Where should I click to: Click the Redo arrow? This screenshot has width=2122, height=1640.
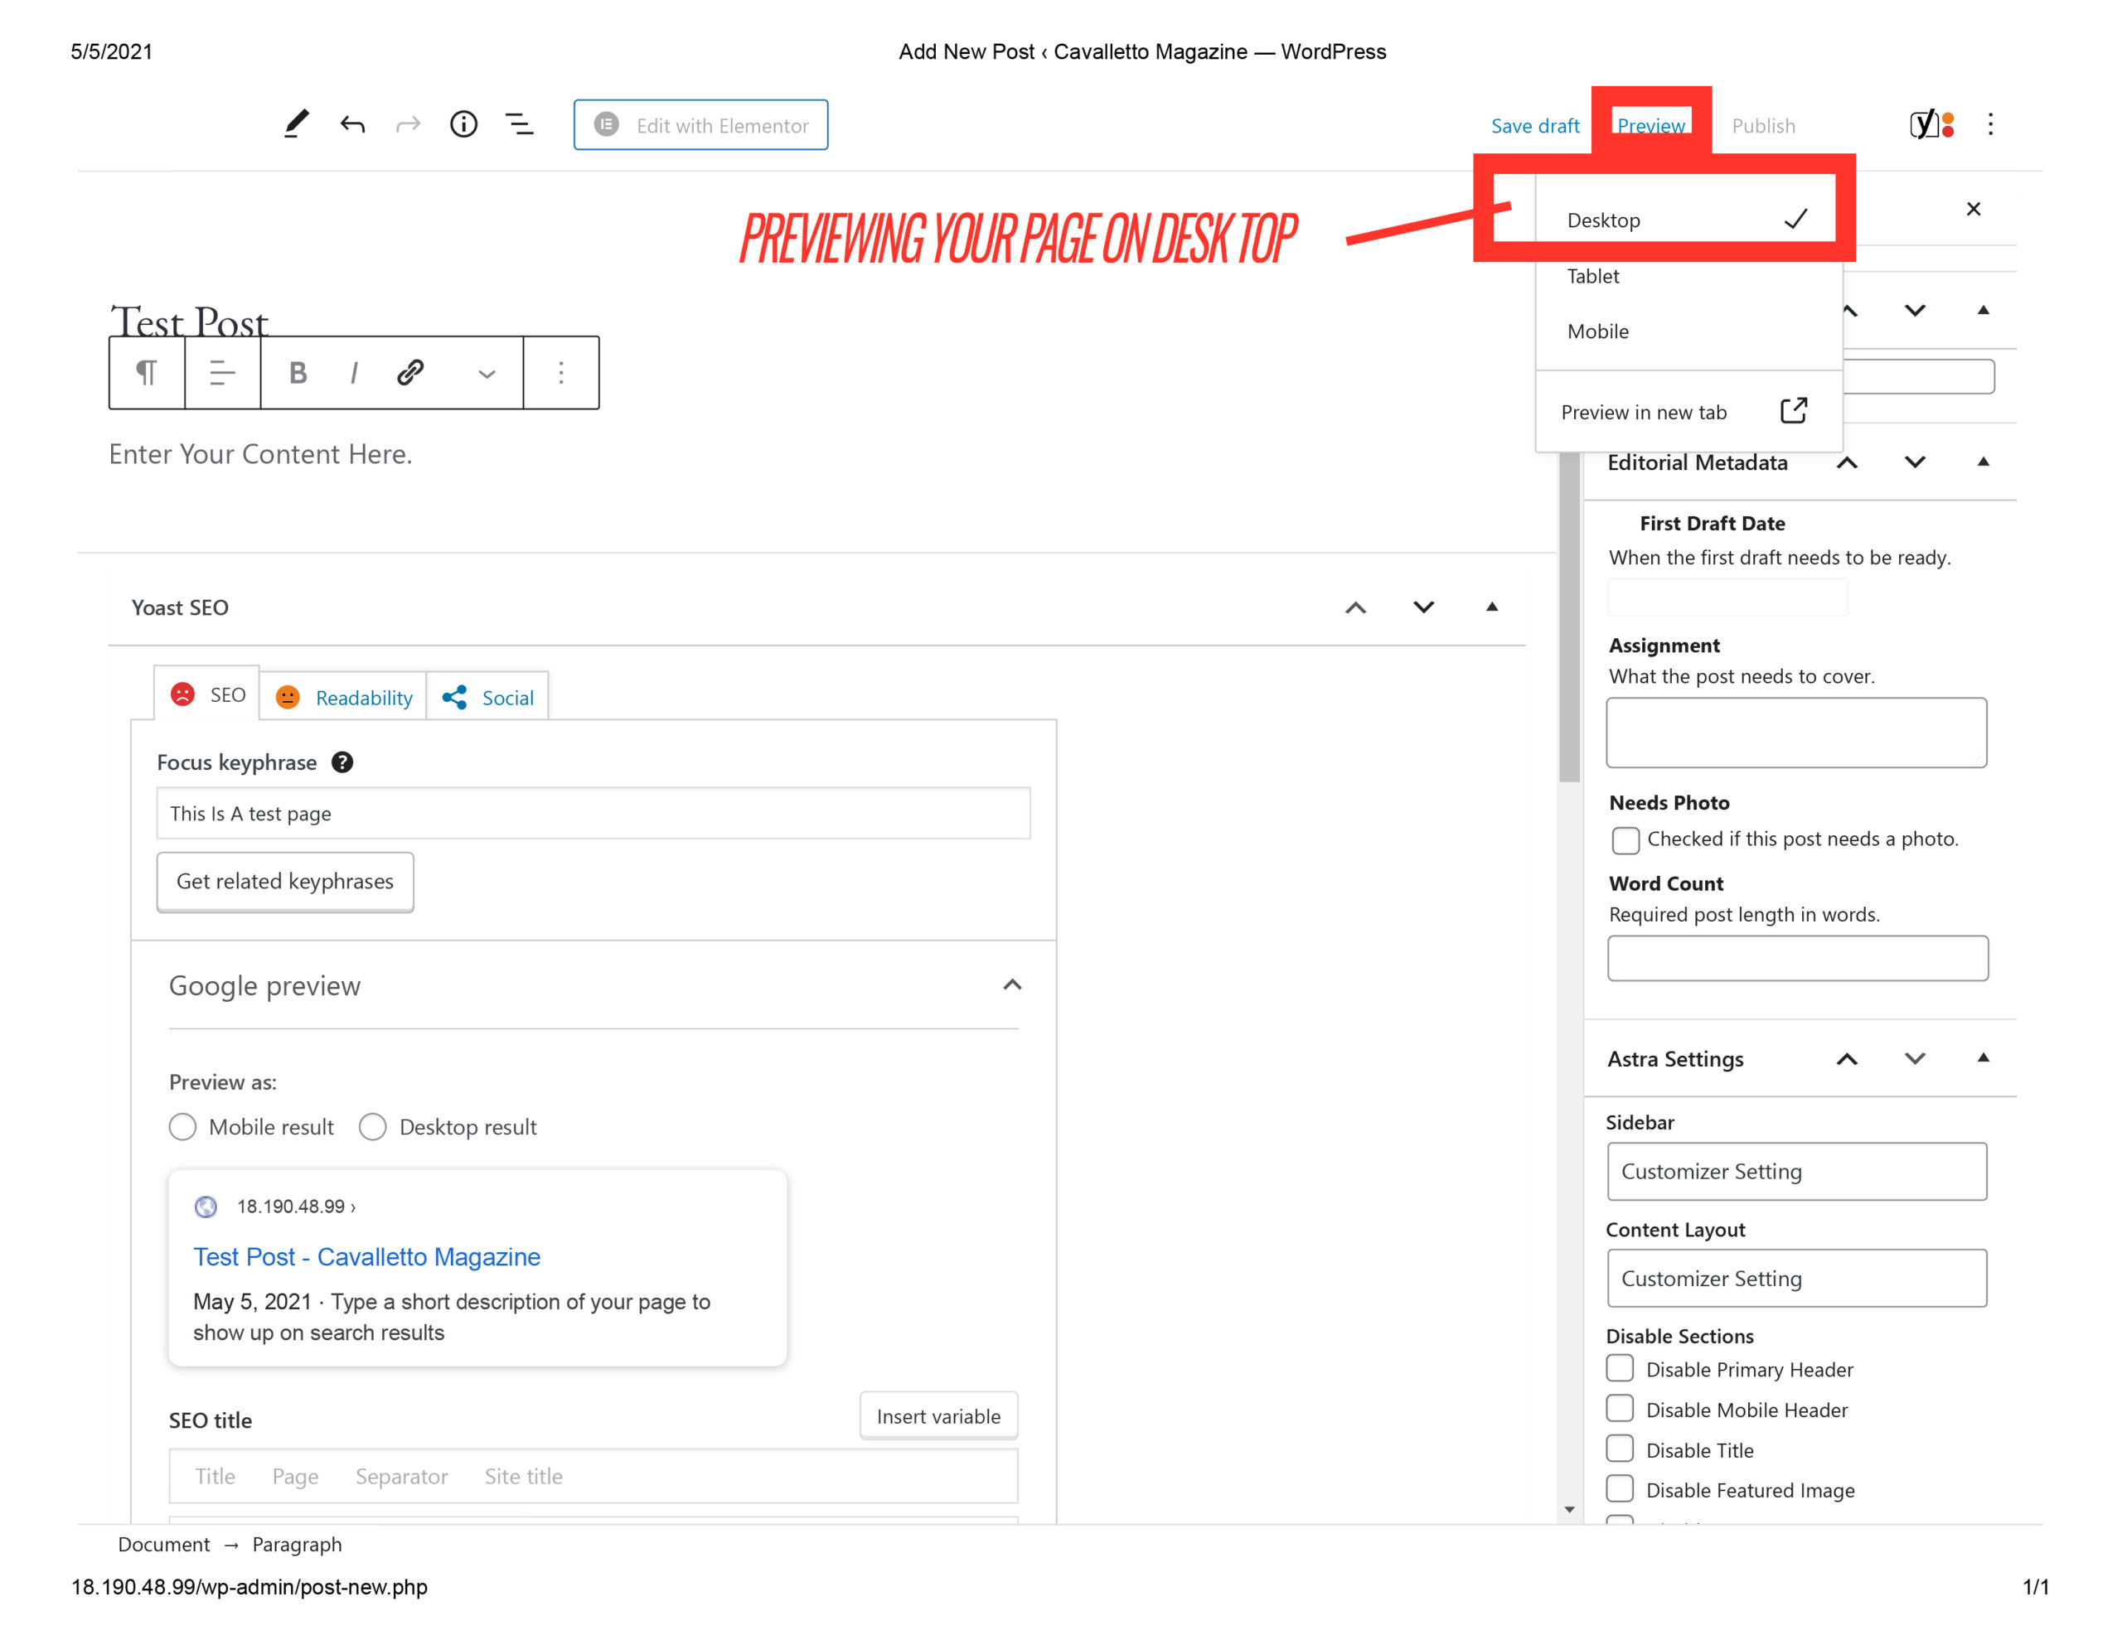pos(408,124)
